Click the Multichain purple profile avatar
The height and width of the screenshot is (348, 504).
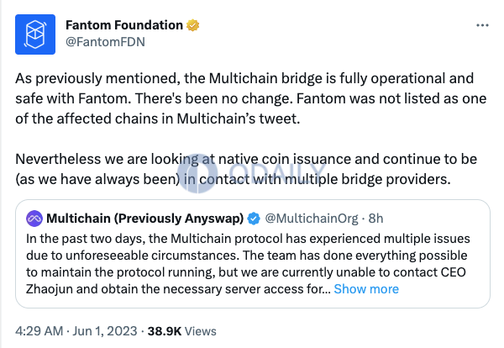click(x=34, y=219)
